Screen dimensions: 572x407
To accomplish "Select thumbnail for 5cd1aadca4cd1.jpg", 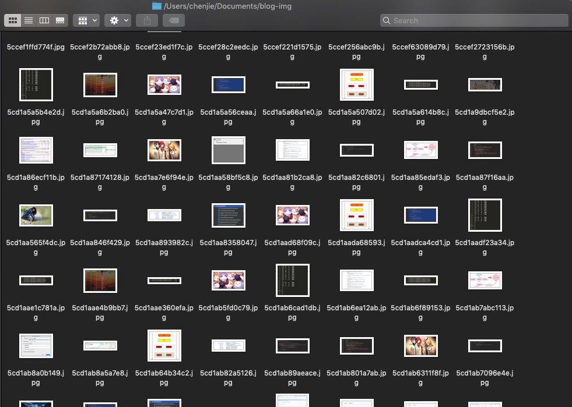I will [x=421, y=215].
